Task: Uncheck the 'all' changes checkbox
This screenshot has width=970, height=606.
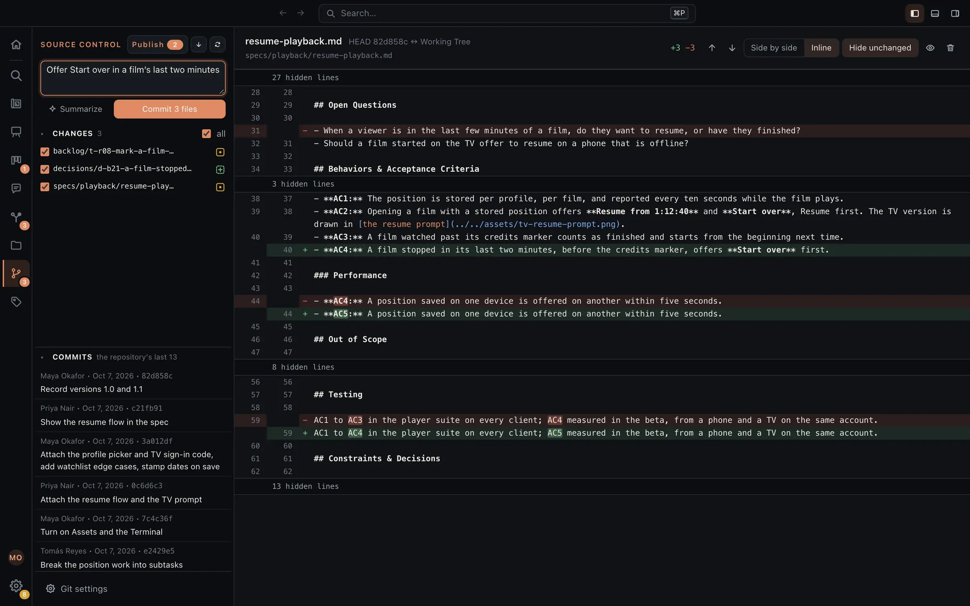Action: point(207,134)
